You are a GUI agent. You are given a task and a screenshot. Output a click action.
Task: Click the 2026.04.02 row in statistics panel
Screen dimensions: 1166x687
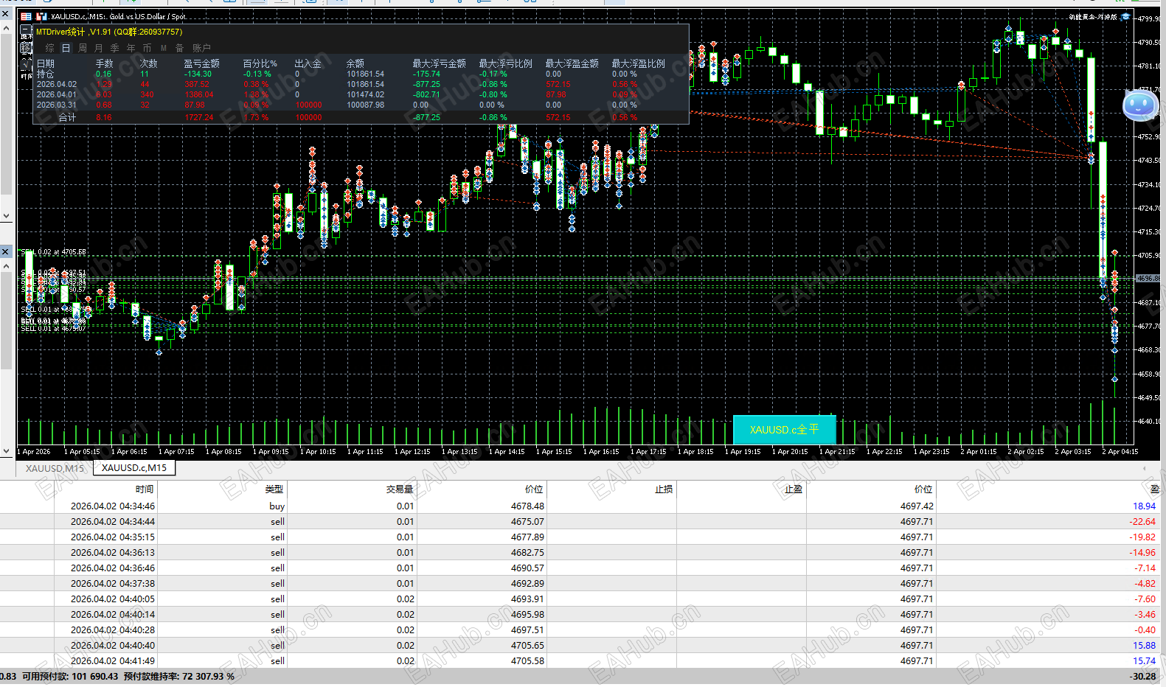pos(361,85)
